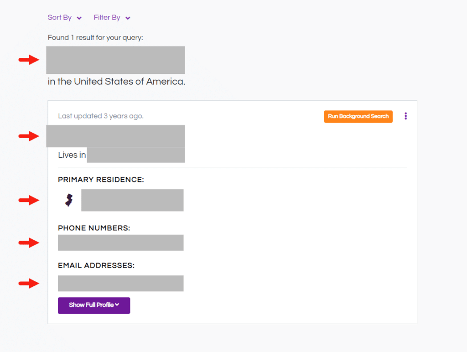Click the redacted email address entry
This screenshot has width=467, height=352.
pyautogui.click(x=120, y=283)
